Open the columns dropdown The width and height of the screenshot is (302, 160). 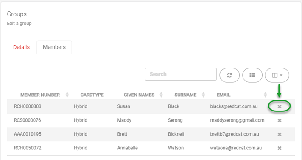click(277, 75)
